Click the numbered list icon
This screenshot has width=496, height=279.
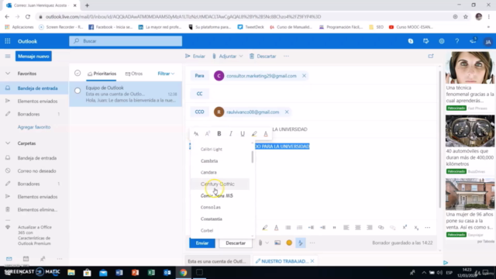300,227
